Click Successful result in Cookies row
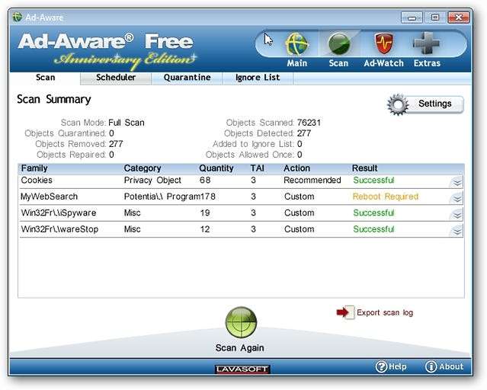 coord(374,181)
